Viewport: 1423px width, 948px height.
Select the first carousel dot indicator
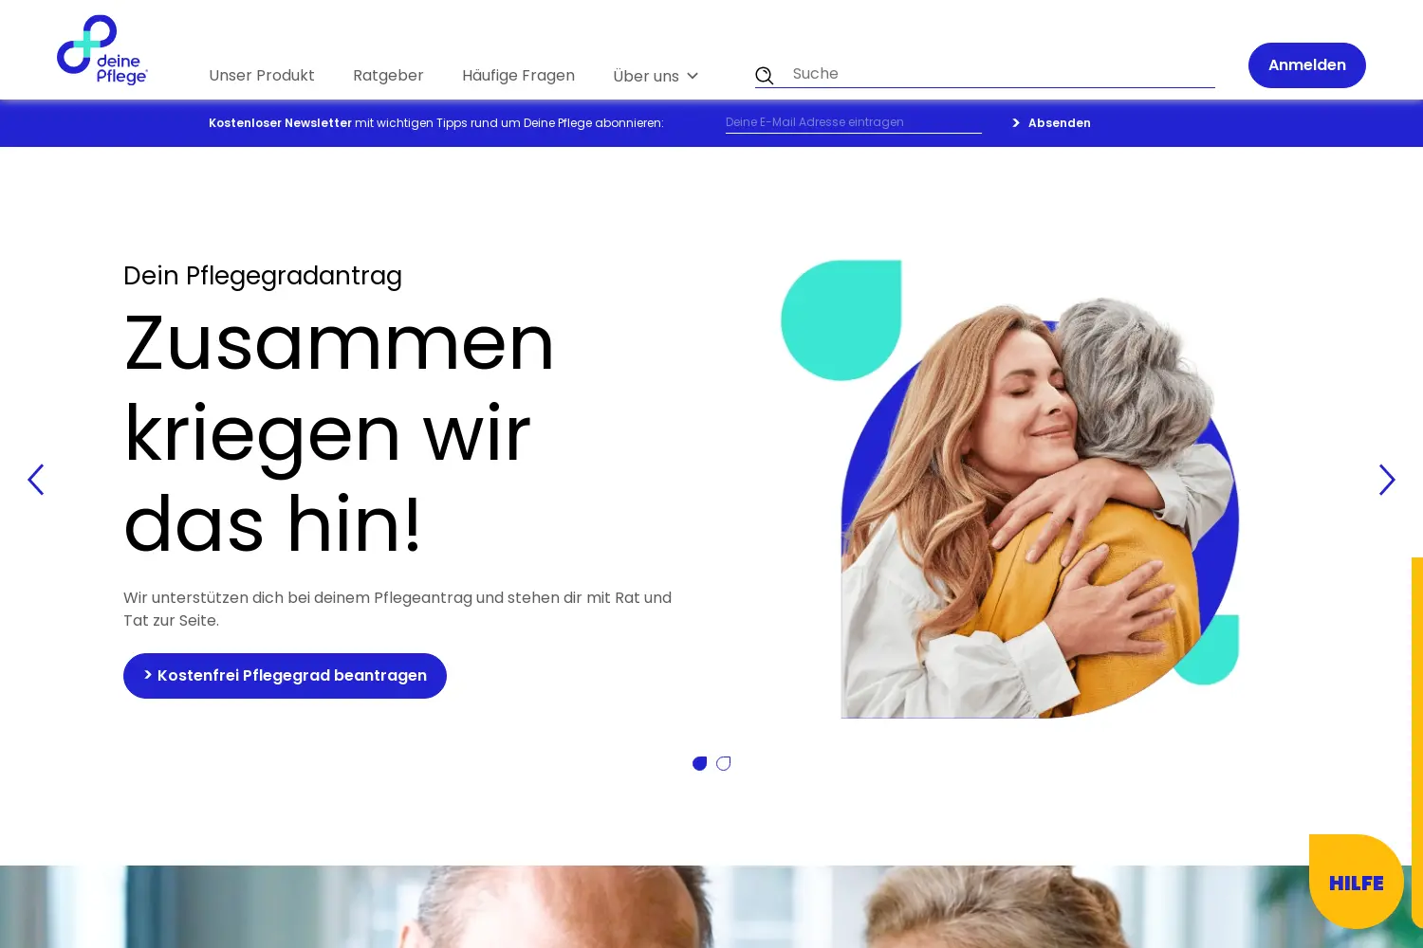point(700,764)
